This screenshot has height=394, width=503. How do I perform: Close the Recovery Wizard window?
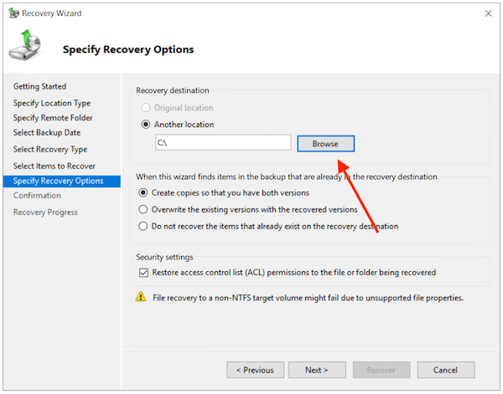(x=488, y=14)
